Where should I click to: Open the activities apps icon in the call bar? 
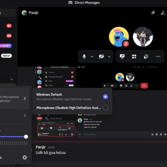click(134, 56)
